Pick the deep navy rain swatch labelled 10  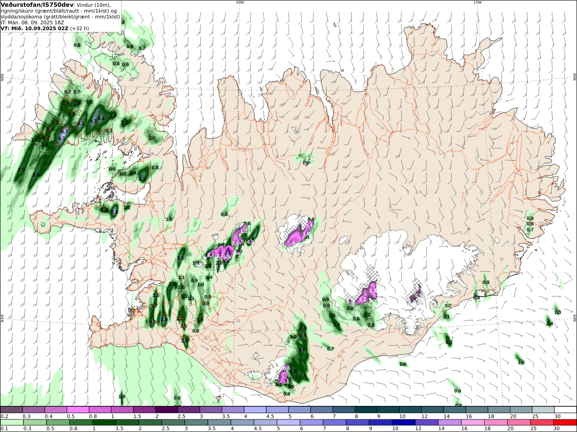(403, 422)
